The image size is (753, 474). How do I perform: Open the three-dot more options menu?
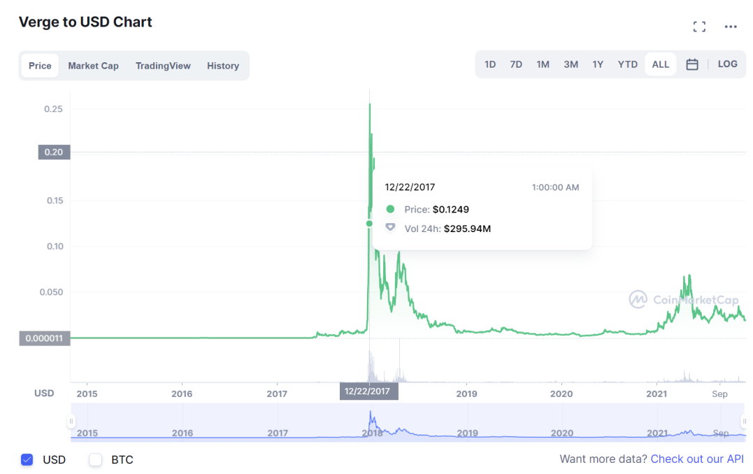coord(731,27)
